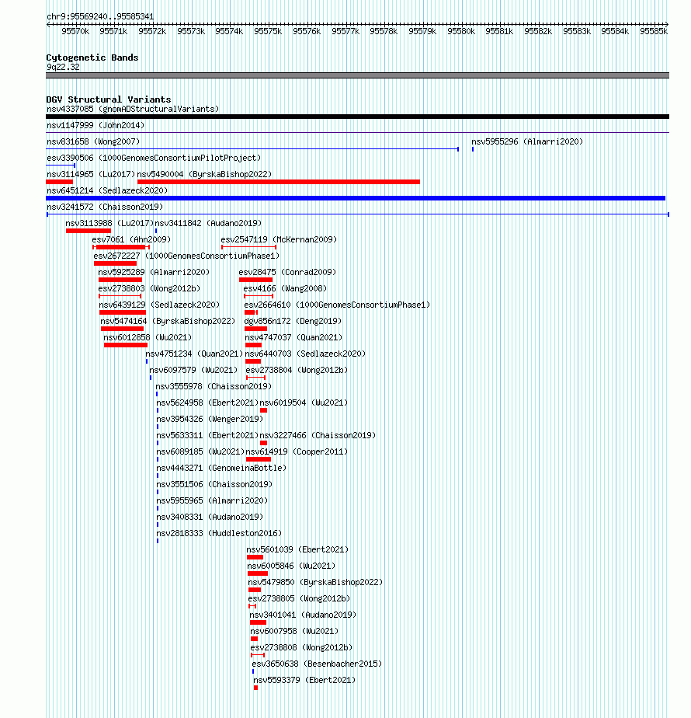
Task: Click the 95580k ruler position label
Action: pos(461,32)
